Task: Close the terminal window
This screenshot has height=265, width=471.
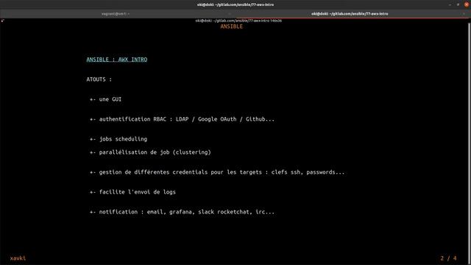Action: [x=466, y=4]
